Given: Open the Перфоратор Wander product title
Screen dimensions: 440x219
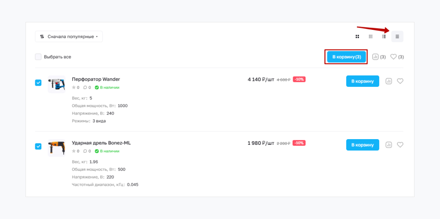Looking at the screenshot, I should pos(96,79).
